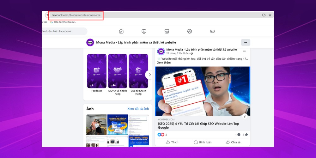Open Mona Media post author name link
316x158 pixels.
(x=202, y=50)
